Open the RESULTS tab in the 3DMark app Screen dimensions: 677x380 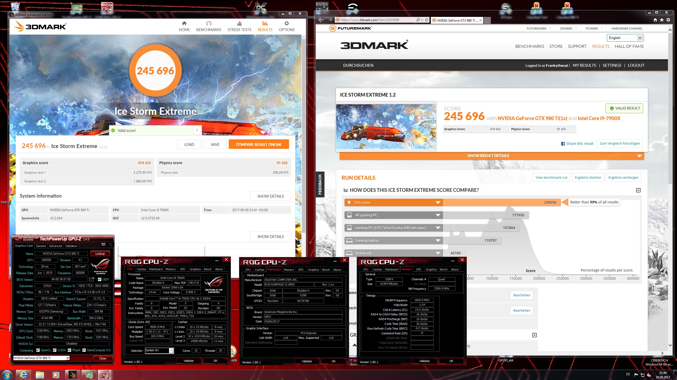pos(265,26)
